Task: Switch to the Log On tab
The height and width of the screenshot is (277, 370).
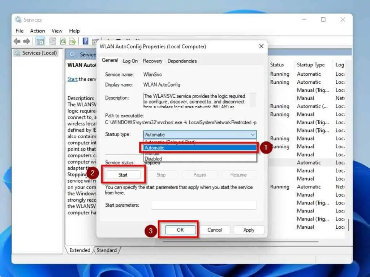Action: coord(130,61)
